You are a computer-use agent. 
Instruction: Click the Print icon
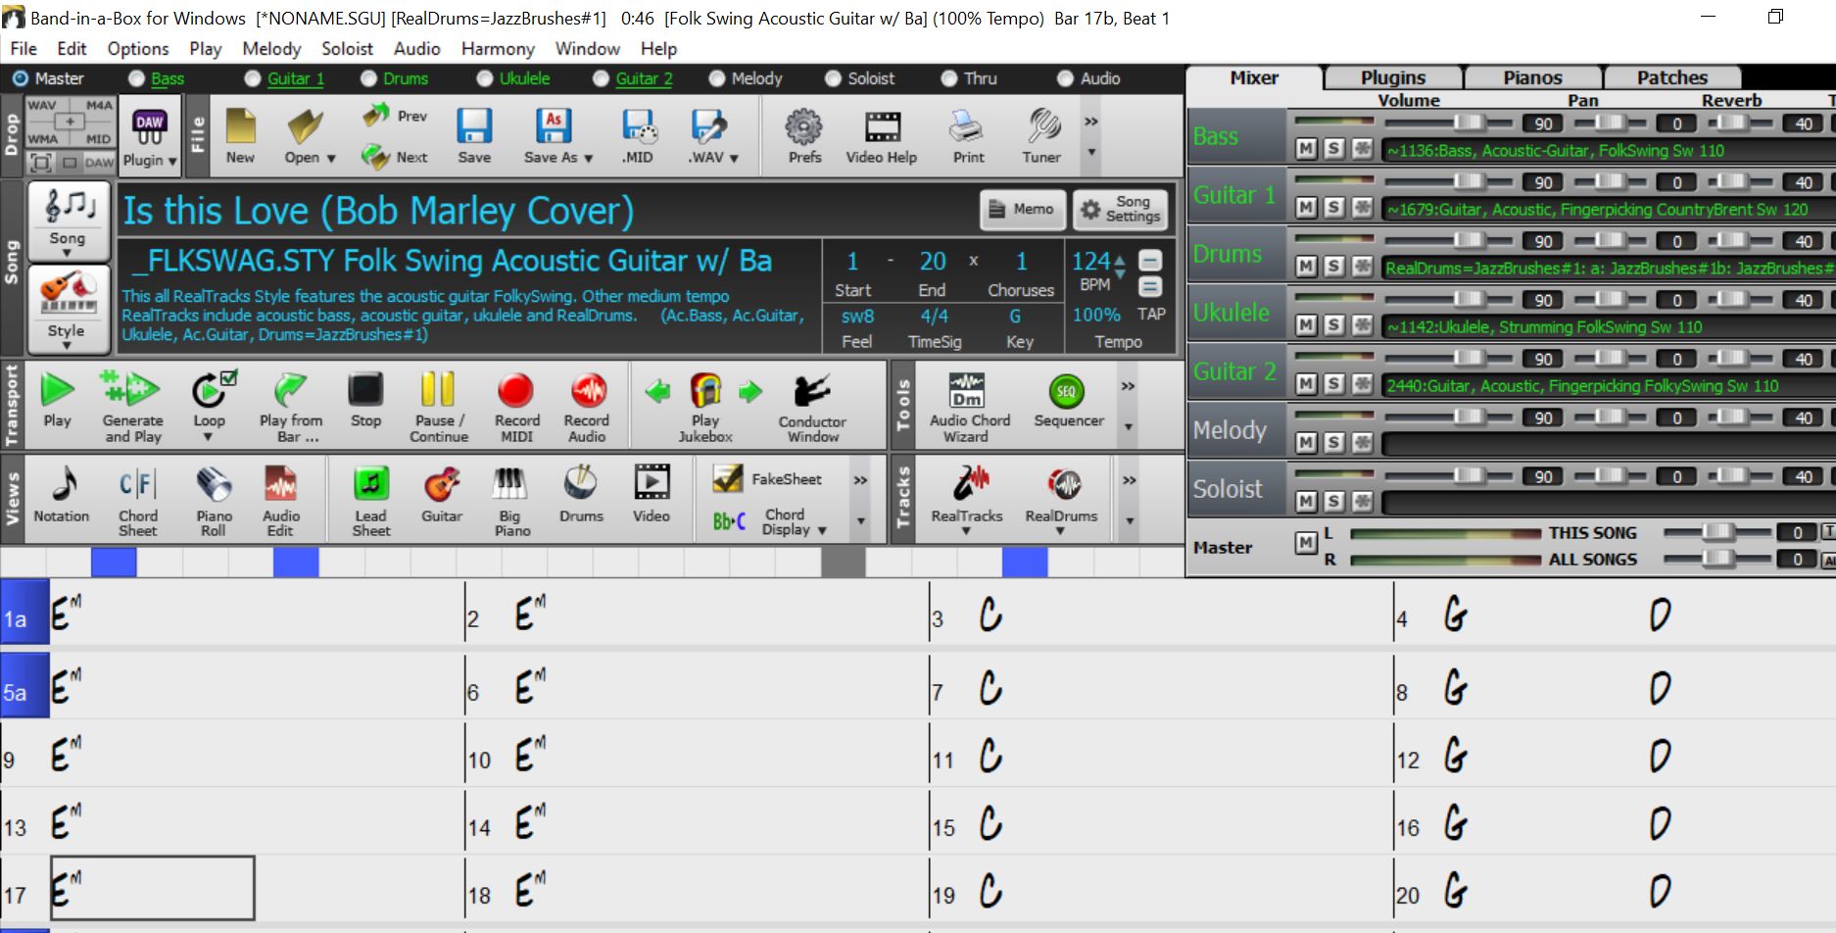[x=968, y=135]
